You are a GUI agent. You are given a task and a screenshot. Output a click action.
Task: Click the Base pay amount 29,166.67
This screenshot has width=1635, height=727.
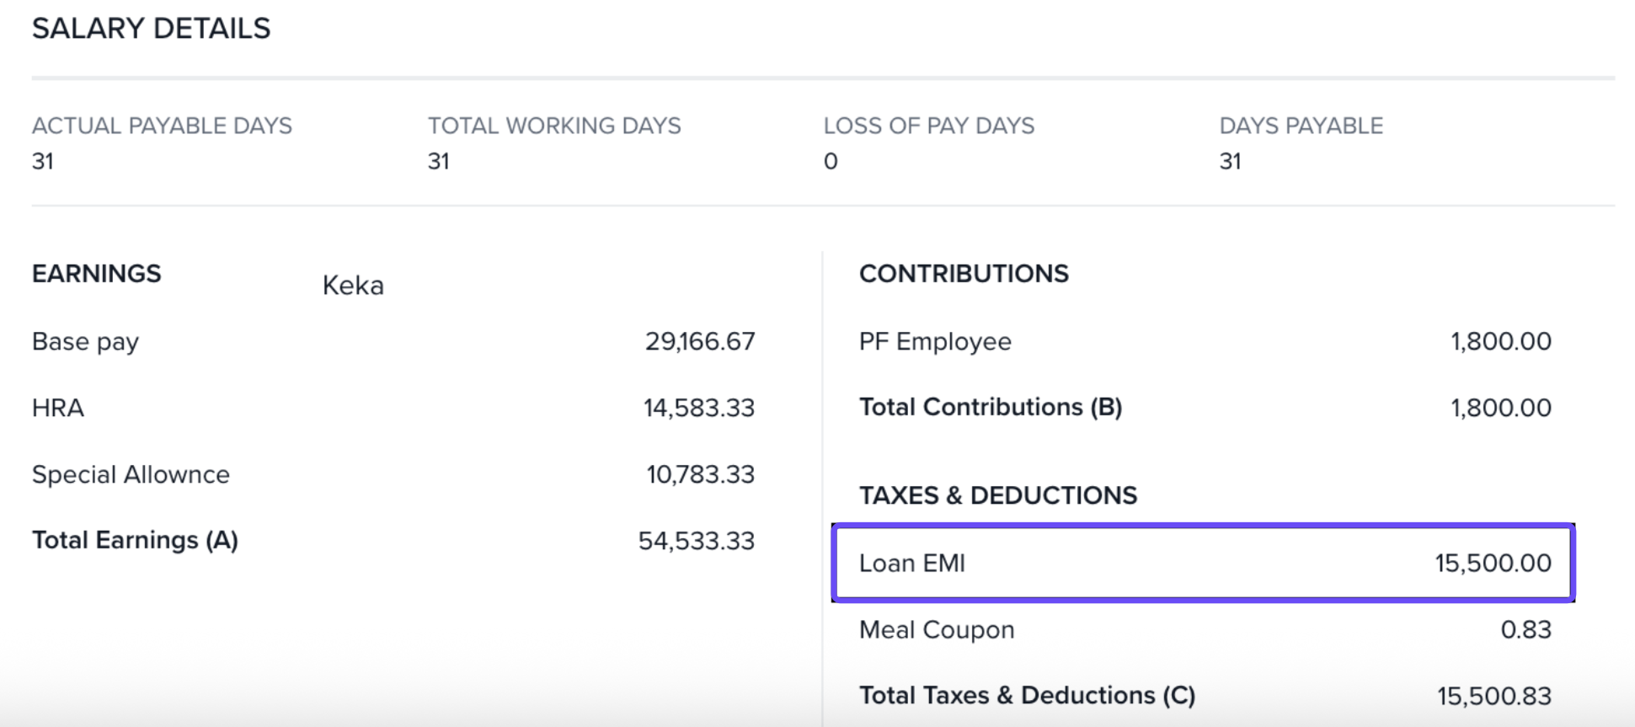point(699,342)
